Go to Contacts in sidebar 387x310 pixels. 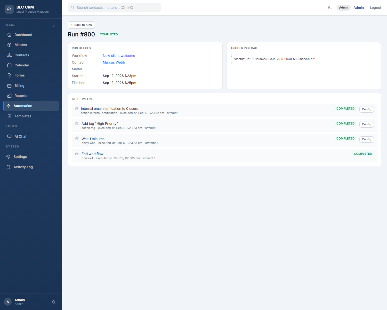(31, 55)
